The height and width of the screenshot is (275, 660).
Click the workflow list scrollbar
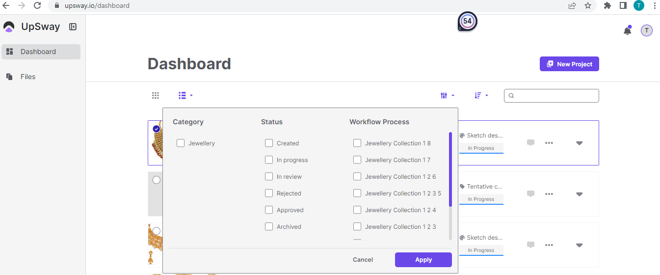[450, 169]
